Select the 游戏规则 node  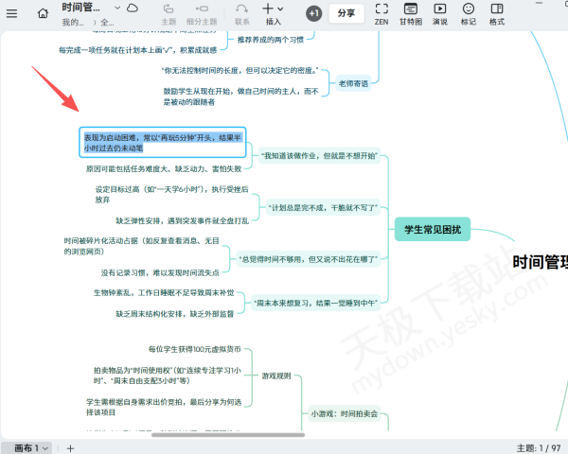click(x=276, y=375)
